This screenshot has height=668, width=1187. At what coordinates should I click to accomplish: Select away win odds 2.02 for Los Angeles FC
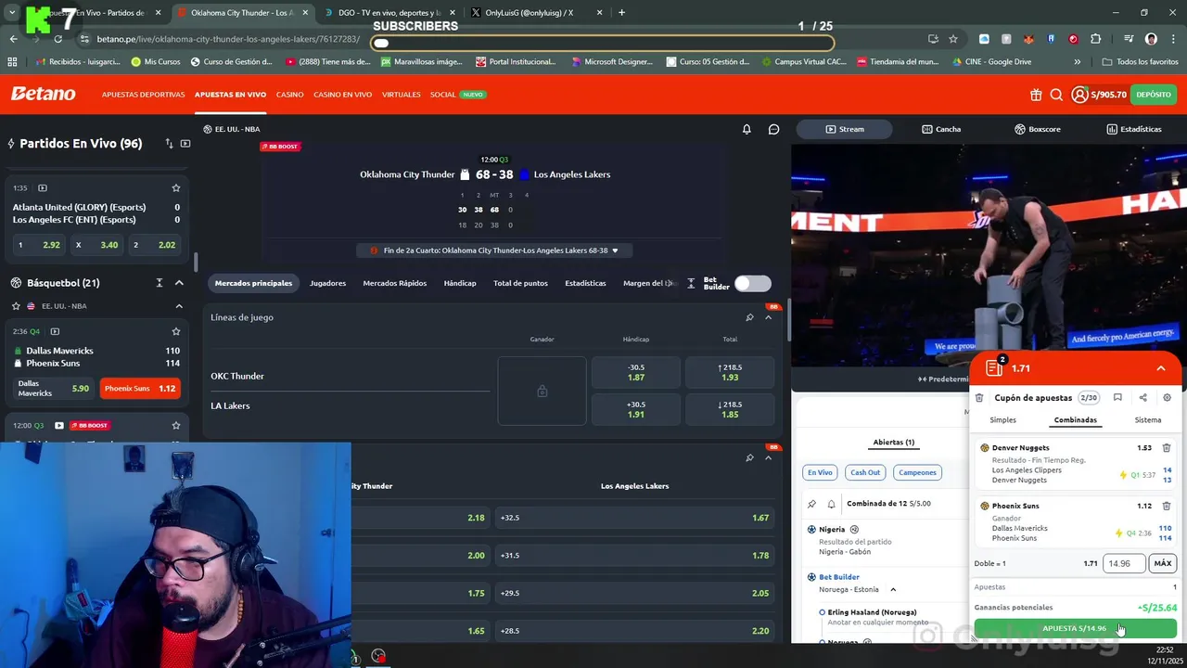[155, 245]
